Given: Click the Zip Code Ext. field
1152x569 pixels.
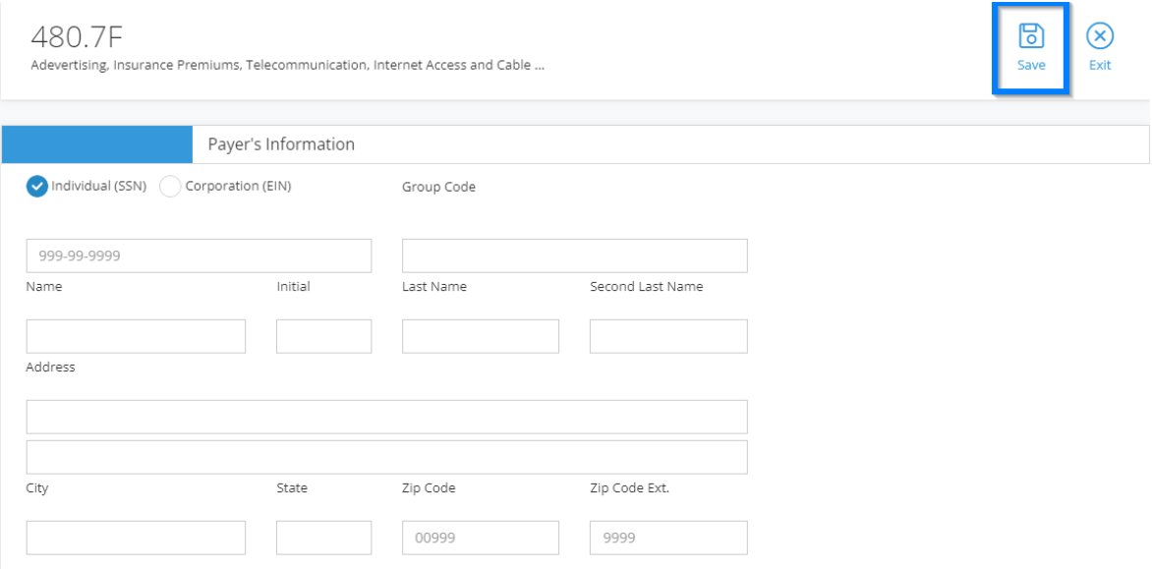Looking at the screenshot, I should click(668, 539).
